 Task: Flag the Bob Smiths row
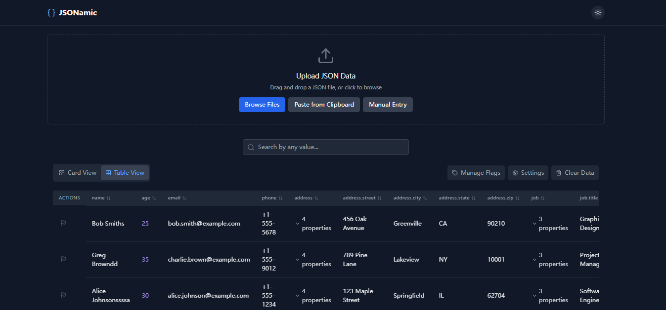(63, 223)
